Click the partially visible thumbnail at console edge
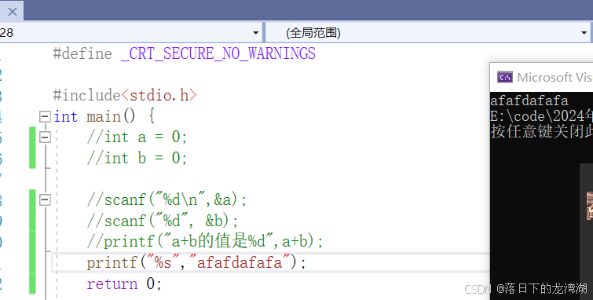Image resolution: width=593 pixels, height=300 pixels. (x=590, y=206)
